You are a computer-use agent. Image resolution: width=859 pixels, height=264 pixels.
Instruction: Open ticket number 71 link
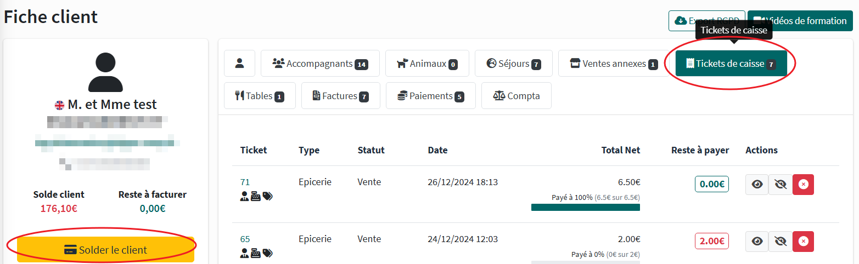point(245,182)
